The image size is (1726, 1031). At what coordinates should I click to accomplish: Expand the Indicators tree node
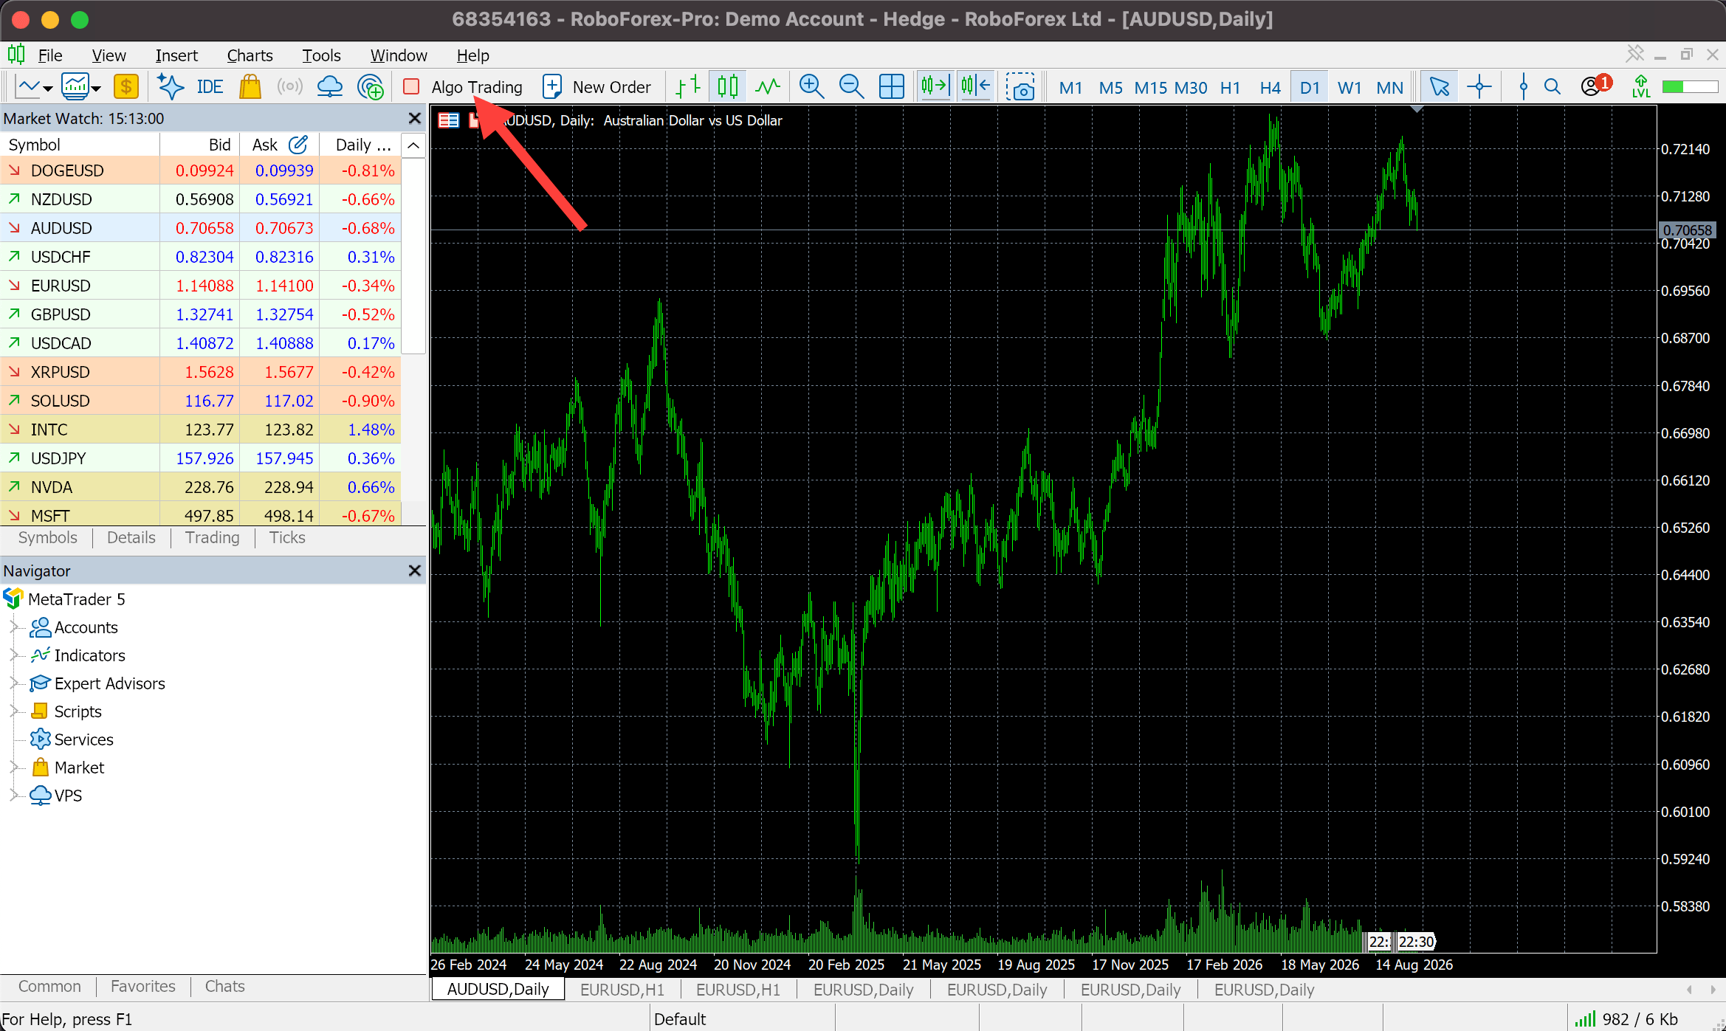[13, 655]
